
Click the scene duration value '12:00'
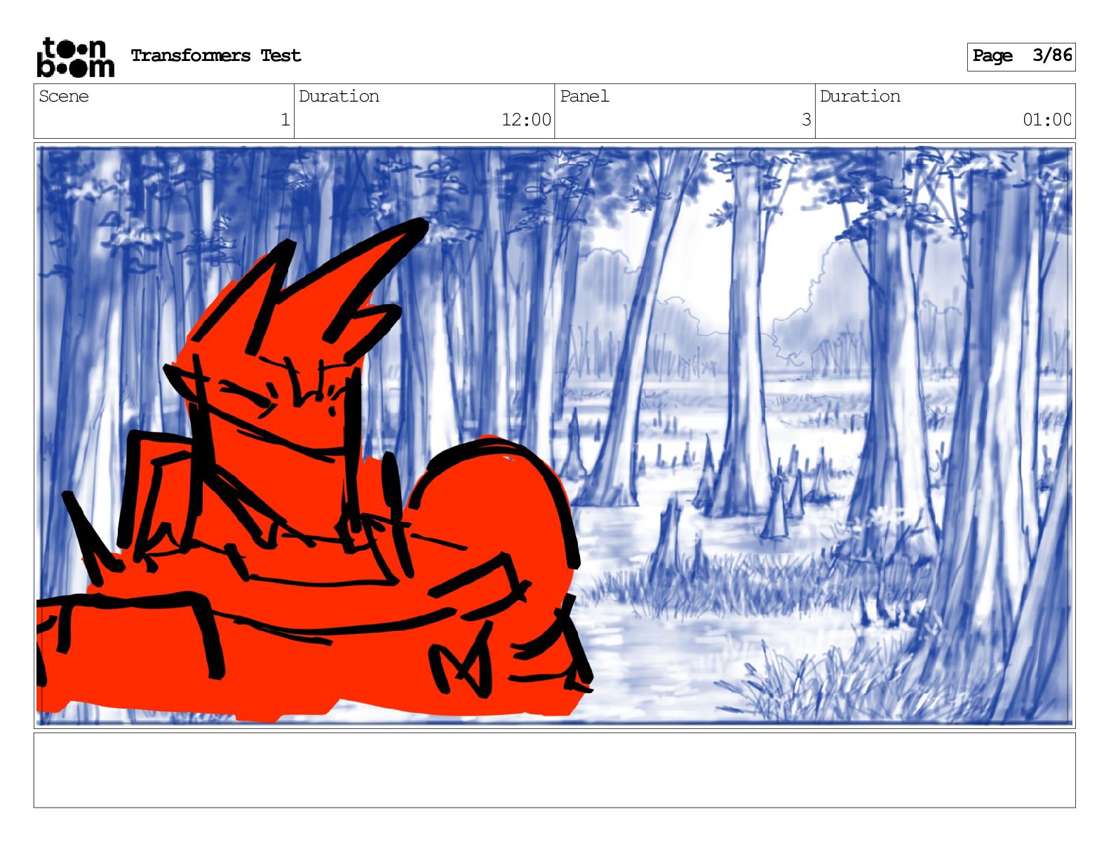click(x=527, y=120)
